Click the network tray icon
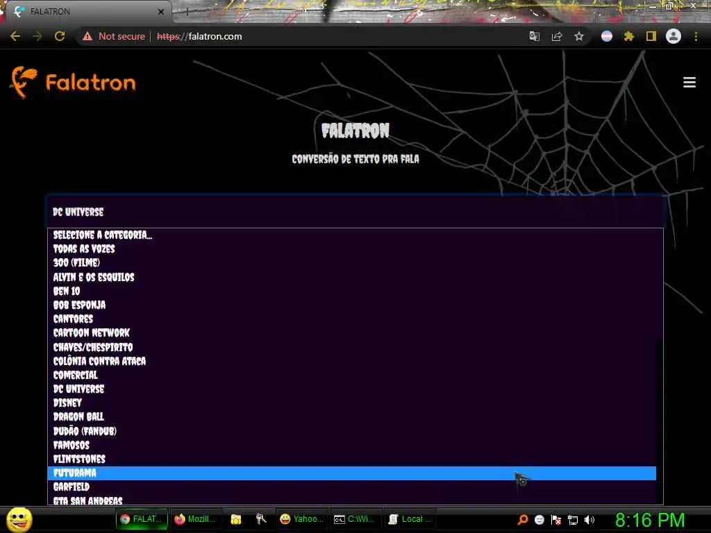Image resolution: width=711 pixels, height=533 pixels. click(x=573, y=520)
